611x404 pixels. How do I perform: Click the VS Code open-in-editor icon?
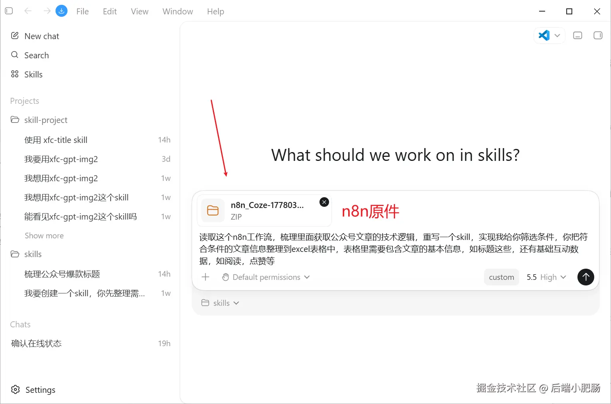coord(544,36)
